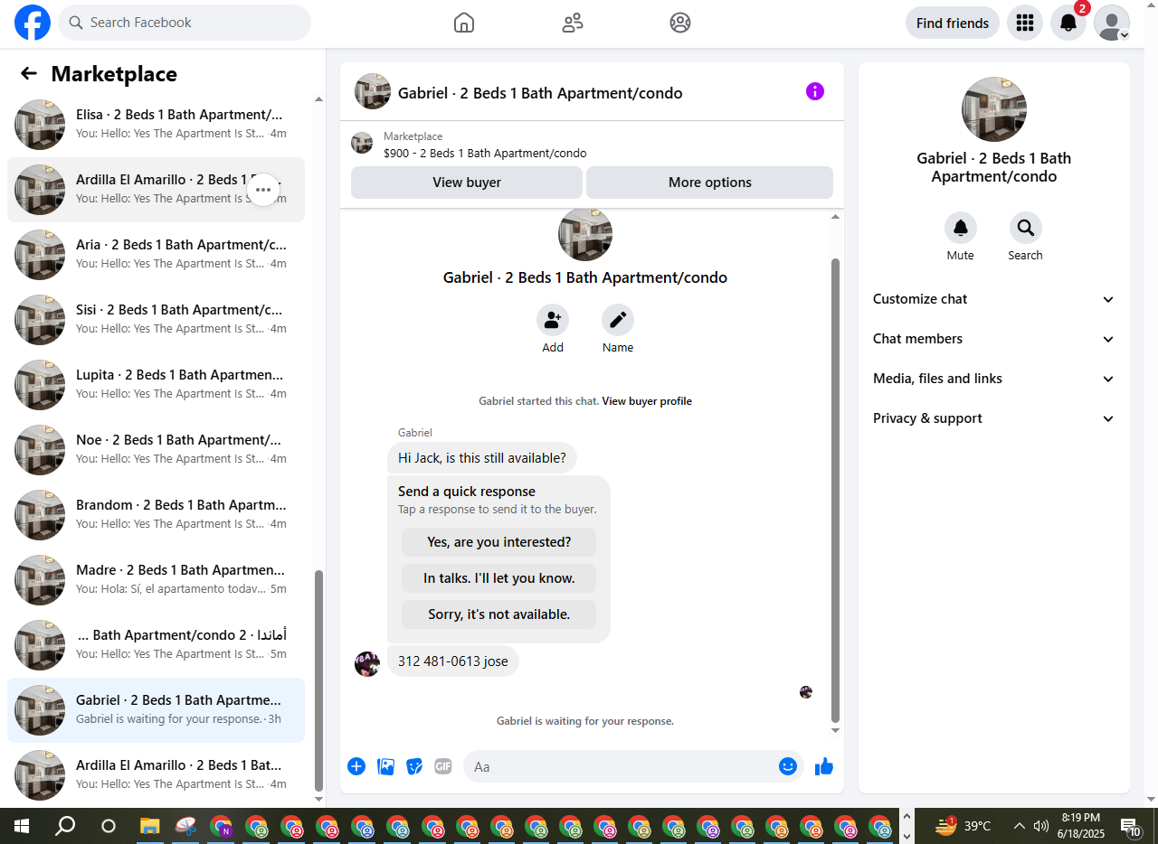Click the listing thumbnail in the right panel
Viewport: 1158px width, 844px height.
(x=994, y=109)
